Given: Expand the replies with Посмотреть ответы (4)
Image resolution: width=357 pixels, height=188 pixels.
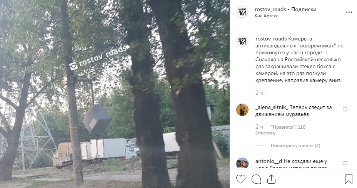Looking at the screenshot, I should (x=295, y=146).
